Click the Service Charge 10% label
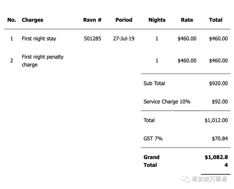 point(167,102)
